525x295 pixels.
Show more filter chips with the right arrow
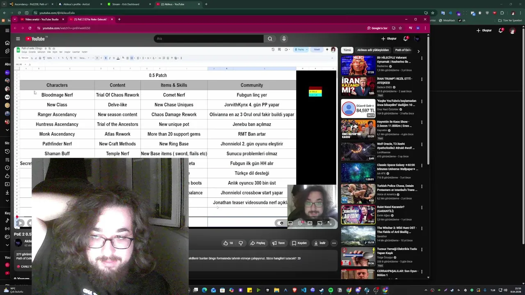(418, 51)
